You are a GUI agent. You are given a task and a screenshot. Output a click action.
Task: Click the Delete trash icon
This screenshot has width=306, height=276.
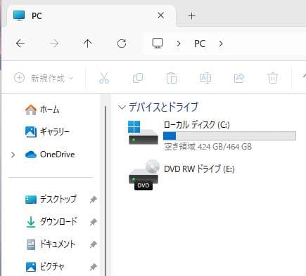tap(273, 78)
